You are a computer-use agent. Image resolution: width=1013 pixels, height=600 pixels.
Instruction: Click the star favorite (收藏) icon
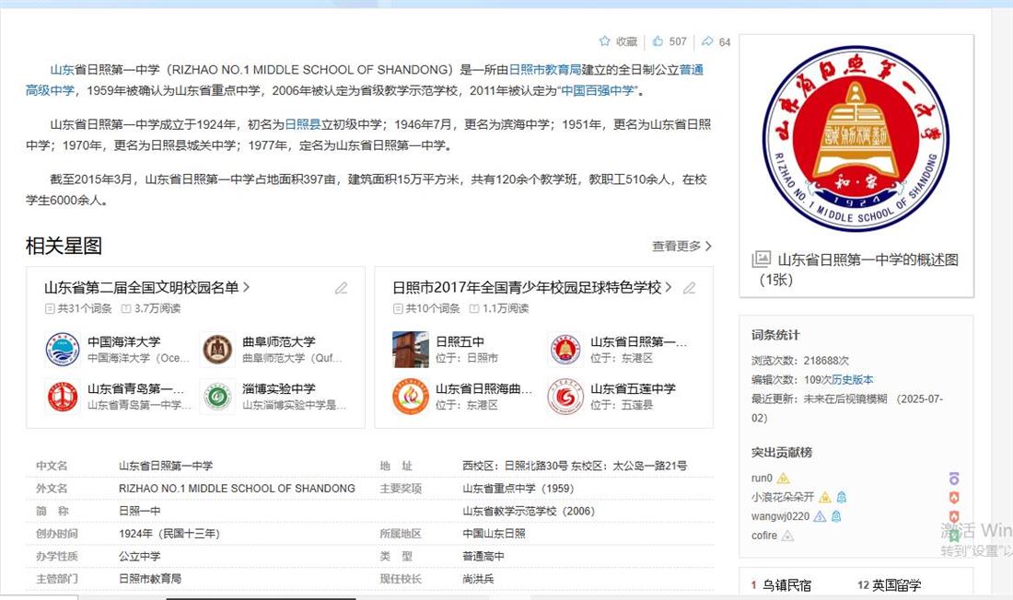point(605,41)
